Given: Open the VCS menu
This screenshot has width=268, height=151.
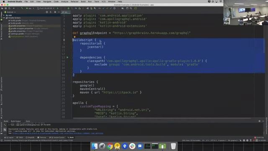Looking at the screenshot, I should click(103, 1).
